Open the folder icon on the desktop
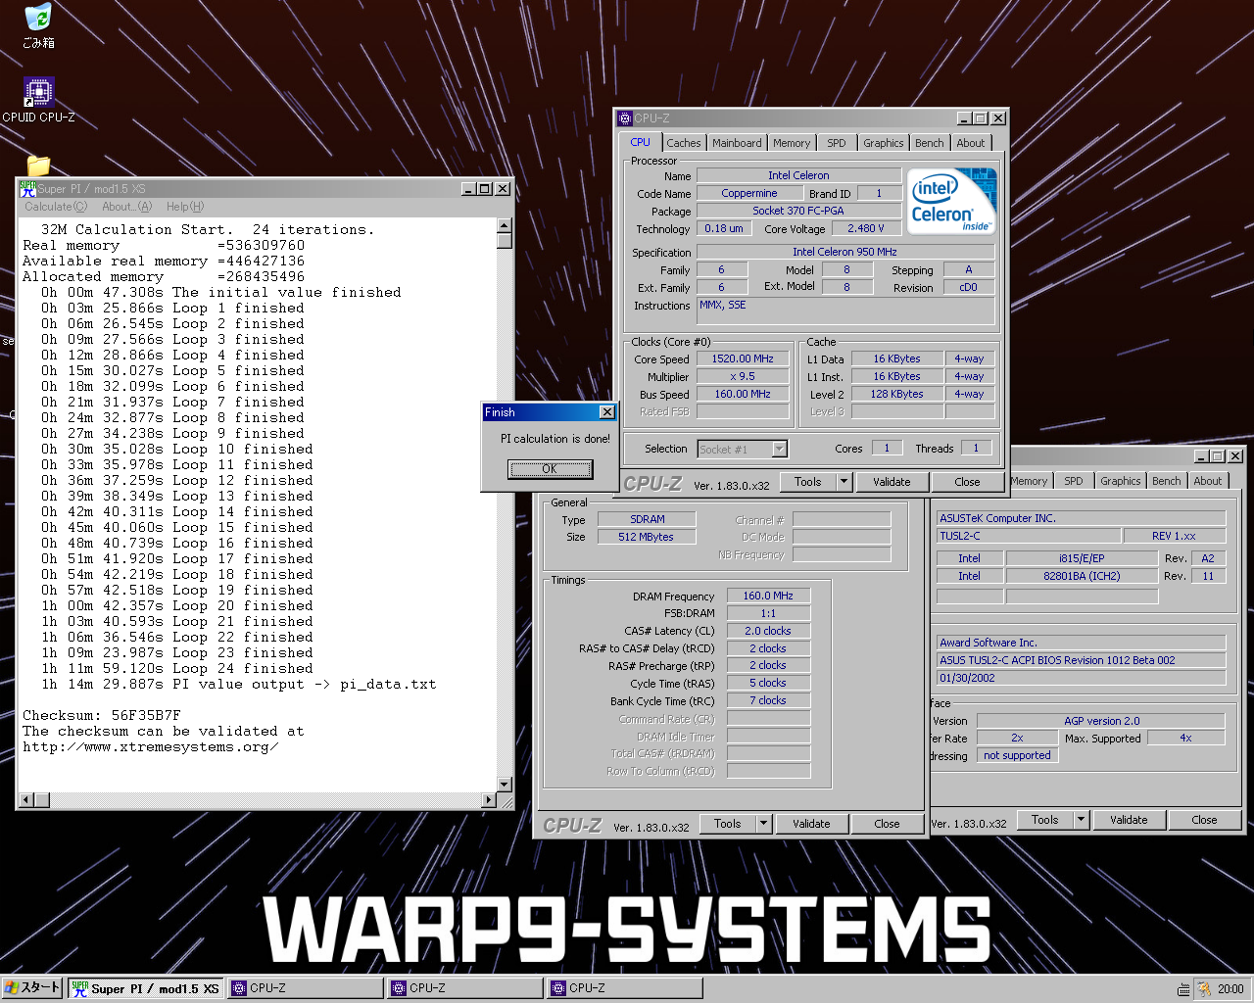1254x1003 pixels. pyautogui.click(x=38, y=165)
